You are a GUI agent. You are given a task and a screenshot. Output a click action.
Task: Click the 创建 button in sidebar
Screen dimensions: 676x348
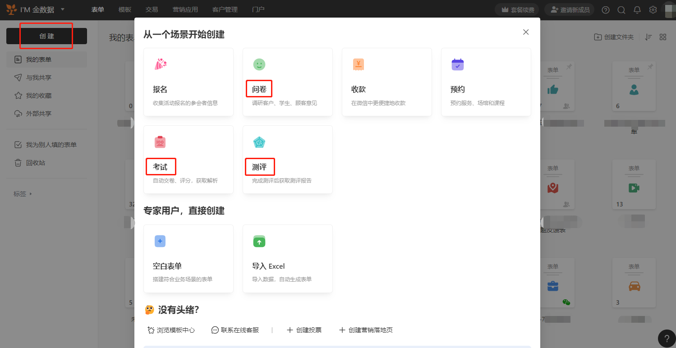click(x=46, y=36)
